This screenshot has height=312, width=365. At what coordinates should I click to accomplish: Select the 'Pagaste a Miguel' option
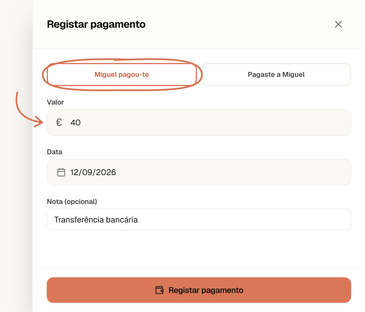tap(276, 75)
